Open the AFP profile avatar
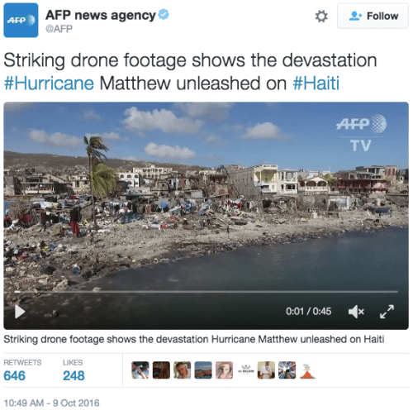This screenshot has width=413, height=415. tap(21, 20)
